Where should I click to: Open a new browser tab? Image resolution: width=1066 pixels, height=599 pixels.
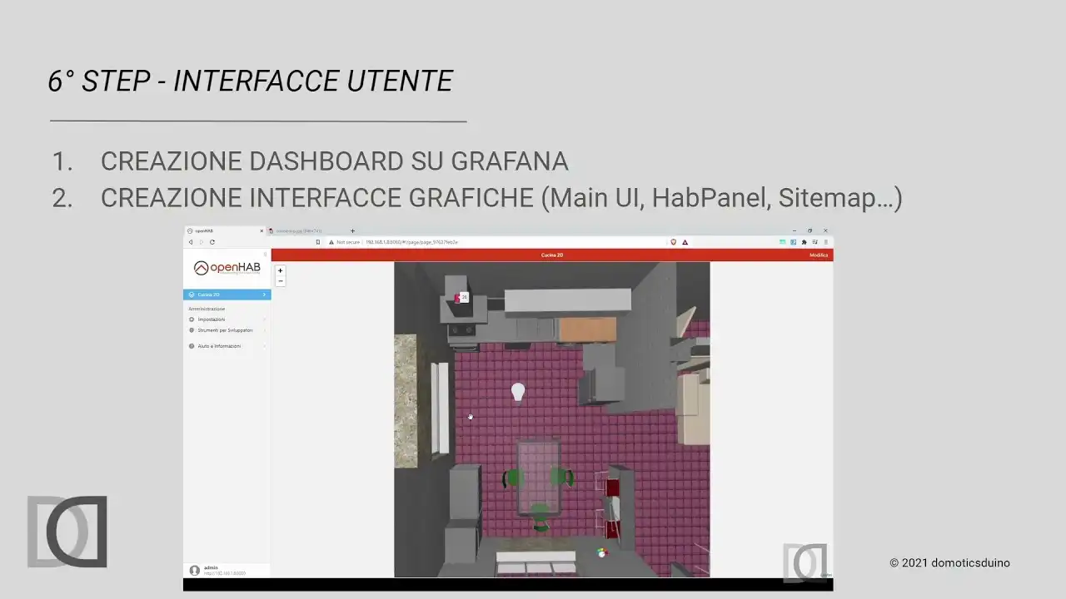[352, 230]
